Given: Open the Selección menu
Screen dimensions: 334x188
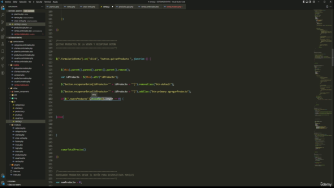Looking at the screenshot, I should [x=23, y=2].
